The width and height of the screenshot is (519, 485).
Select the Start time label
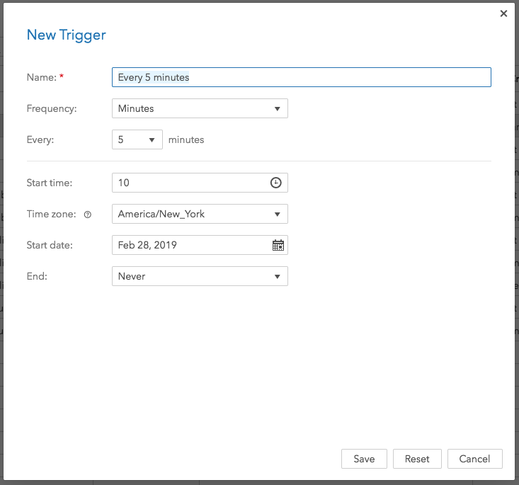coord(50,183)
